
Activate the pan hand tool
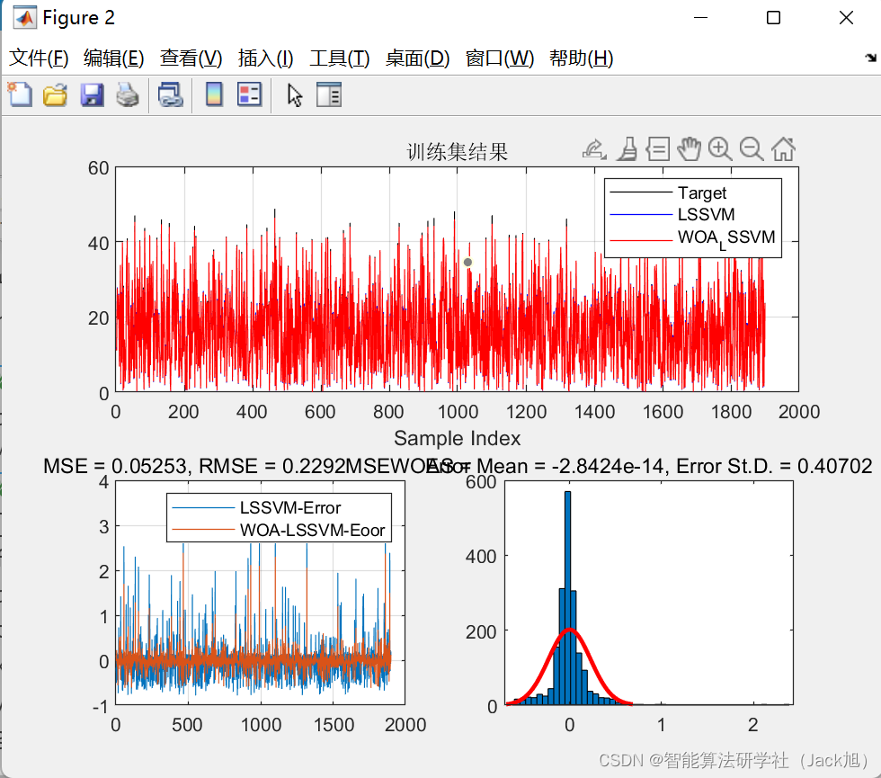pos(689,149)
